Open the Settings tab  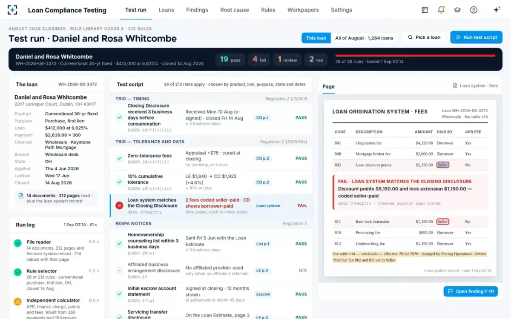point(342,10)
